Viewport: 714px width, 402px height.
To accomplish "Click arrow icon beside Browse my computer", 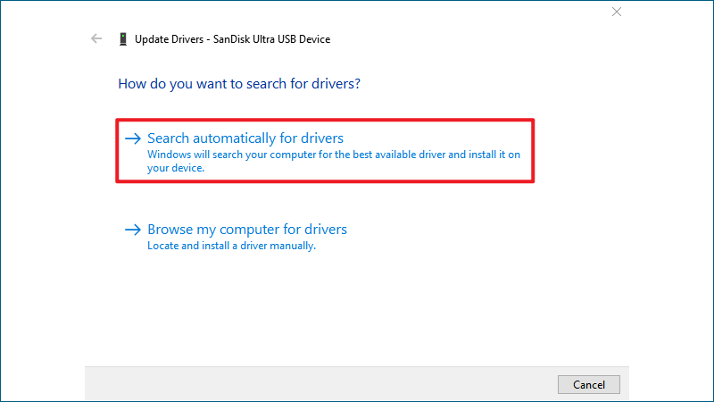I will pyautogui.click(x=133, y=230).
